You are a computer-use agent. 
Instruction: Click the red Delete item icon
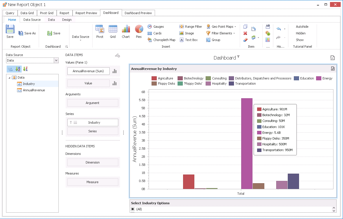245,33
